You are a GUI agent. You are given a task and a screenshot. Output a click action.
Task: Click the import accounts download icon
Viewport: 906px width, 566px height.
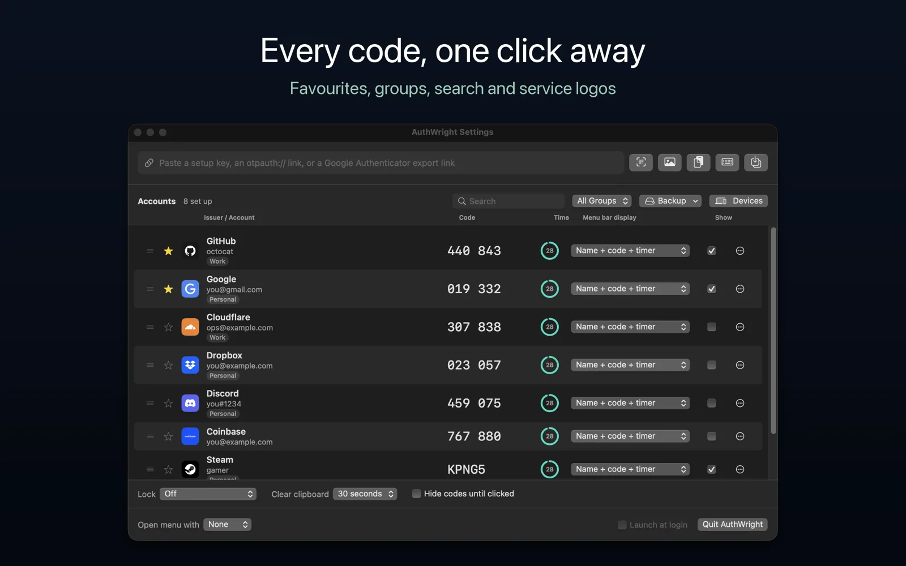tap(756, 162)
